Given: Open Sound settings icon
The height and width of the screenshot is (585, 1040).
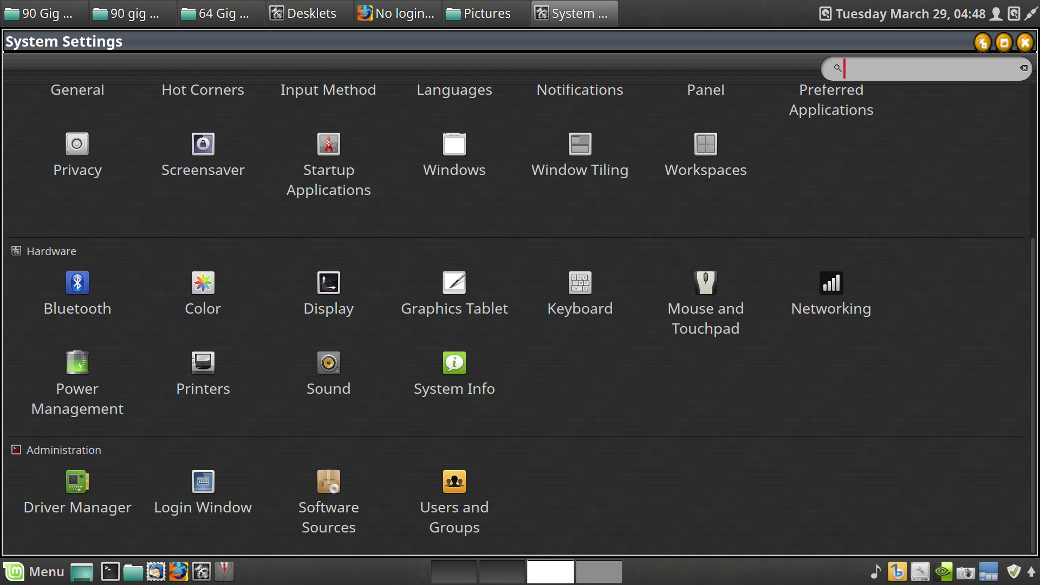Looking at the screenshot, I should (329, 363).
